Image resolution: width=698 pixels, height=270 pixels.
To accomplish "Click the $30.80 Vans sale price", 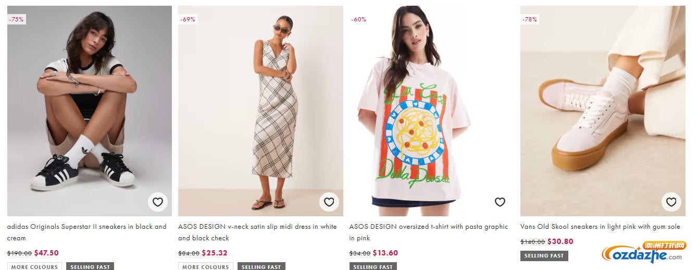I will (560, 241).
